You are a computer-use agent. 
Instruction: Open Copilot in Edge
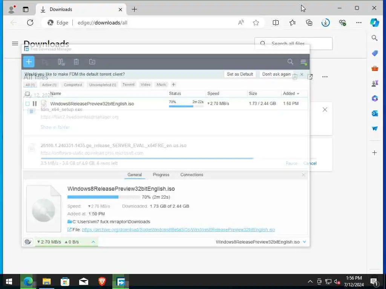pyautogui.click(x=374, y=23)
